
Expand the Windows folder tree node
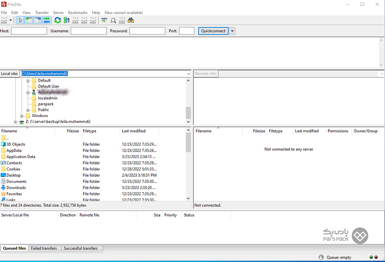point(22,116)
